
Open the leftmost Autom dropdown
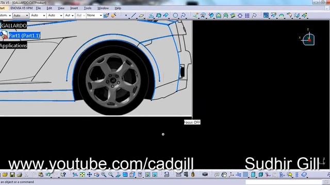pos(6,15)
